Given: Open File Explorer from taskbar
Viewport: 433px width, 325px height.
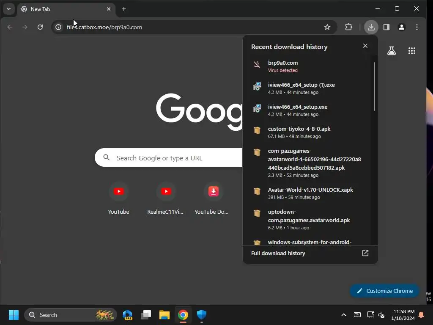Looking at the screenshot, I should [164, 315].
